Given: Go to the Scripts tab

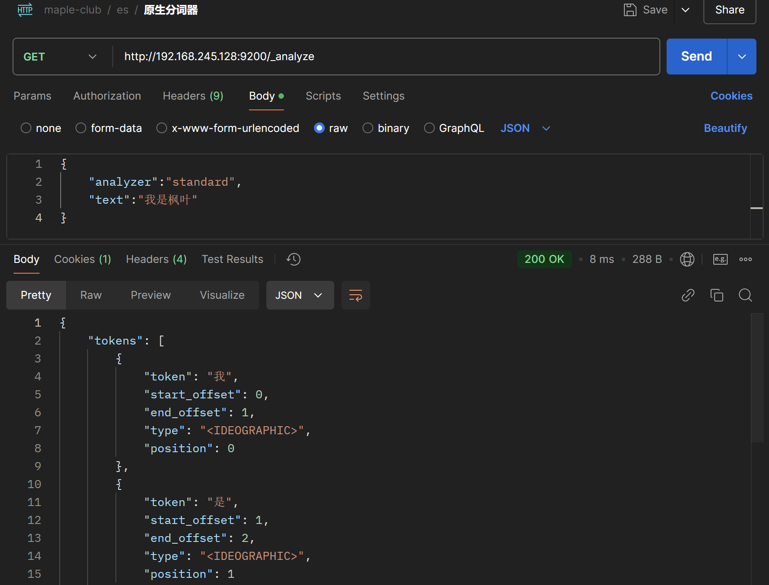Looking at the screenshot, I should coord(323,96).
